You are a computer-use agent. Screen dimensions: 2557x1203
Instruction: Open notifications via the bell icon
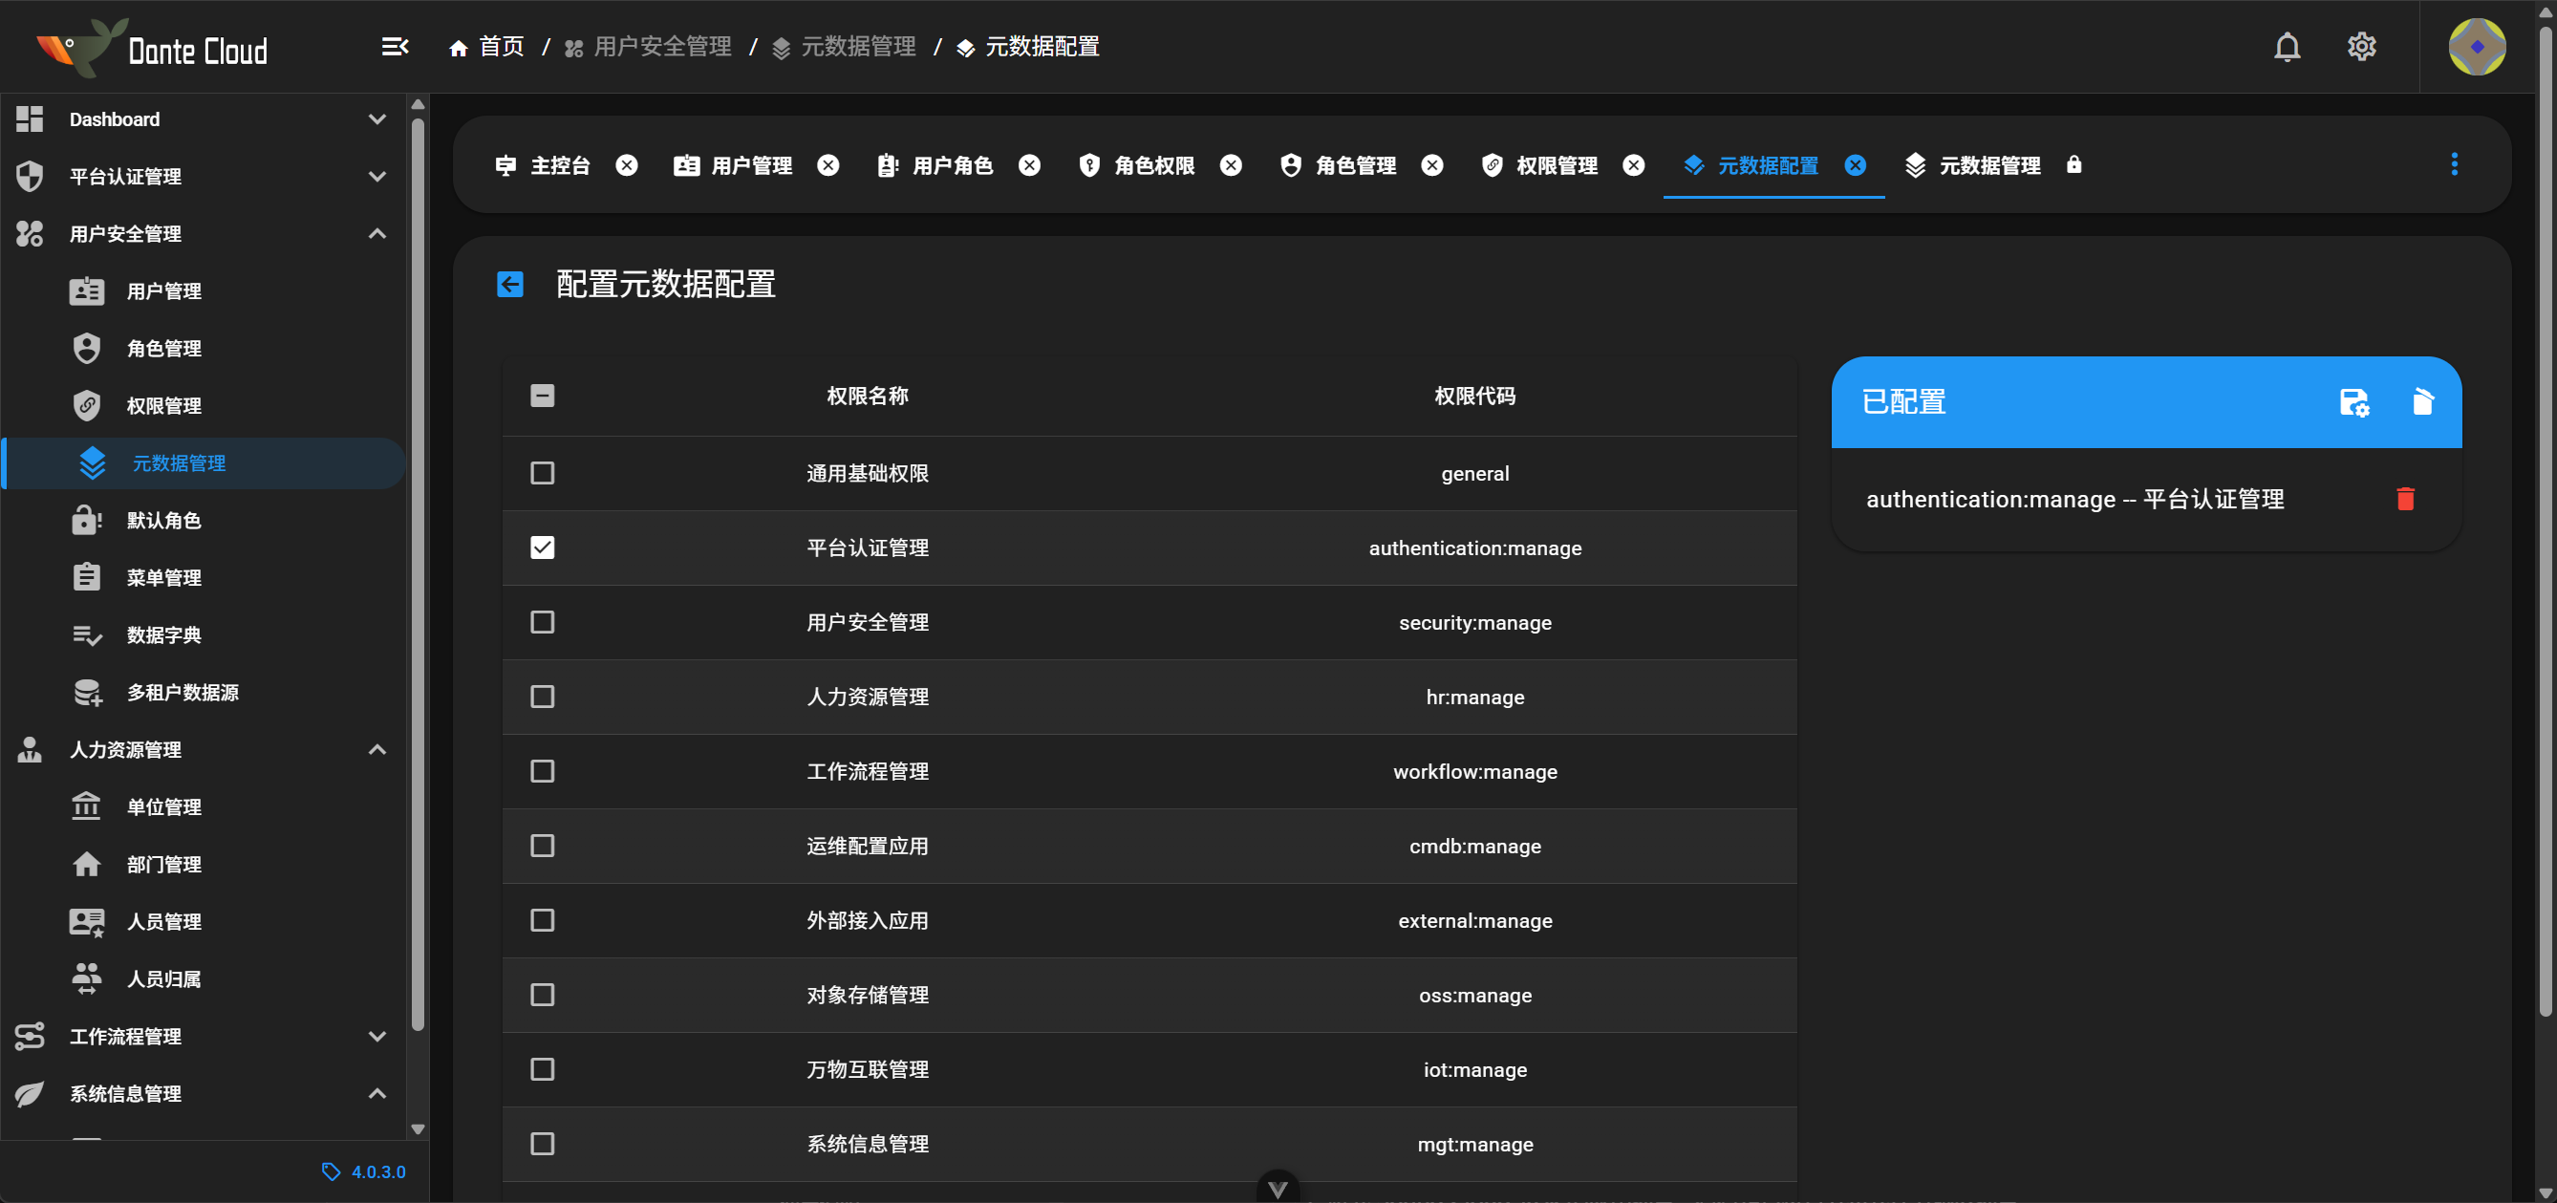tap(2287, 46)
